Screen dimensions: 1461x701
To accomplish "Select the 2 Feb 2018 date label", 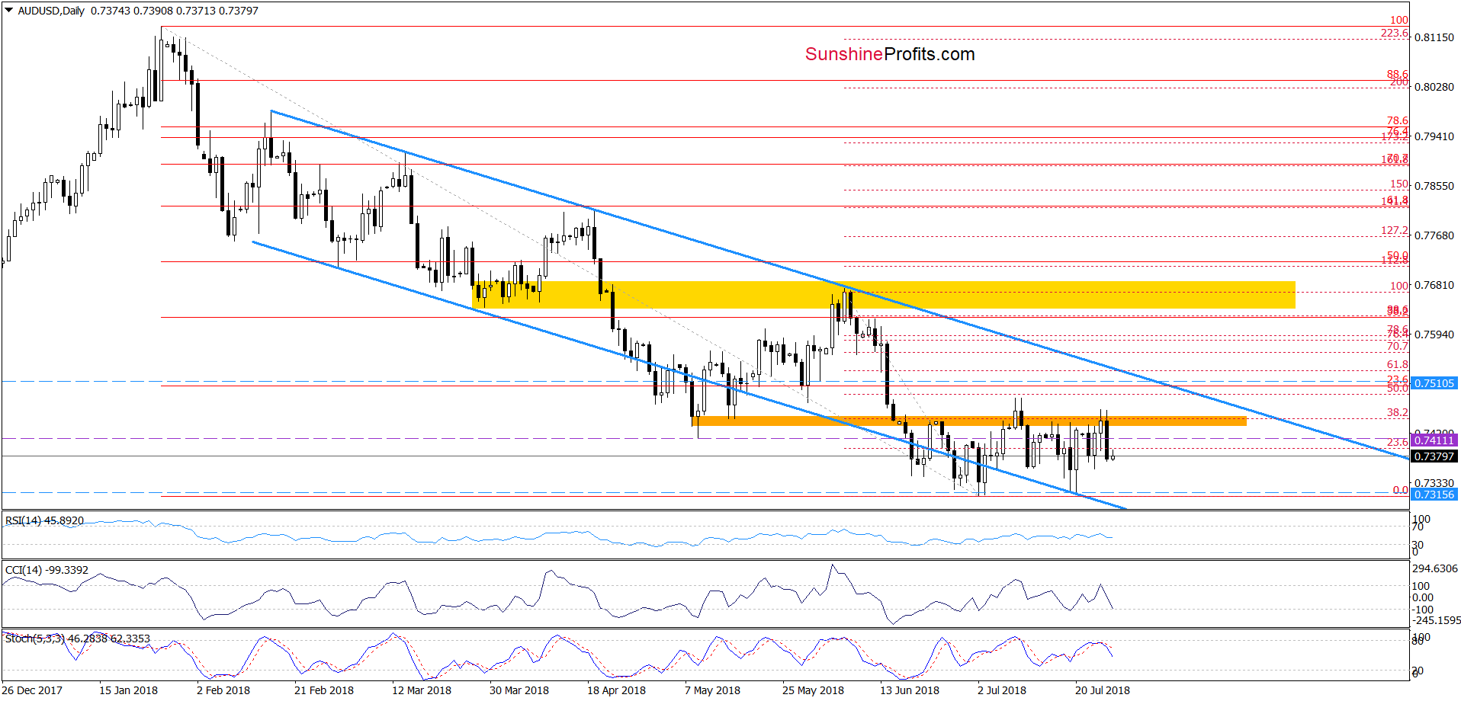I will (223, 690).
